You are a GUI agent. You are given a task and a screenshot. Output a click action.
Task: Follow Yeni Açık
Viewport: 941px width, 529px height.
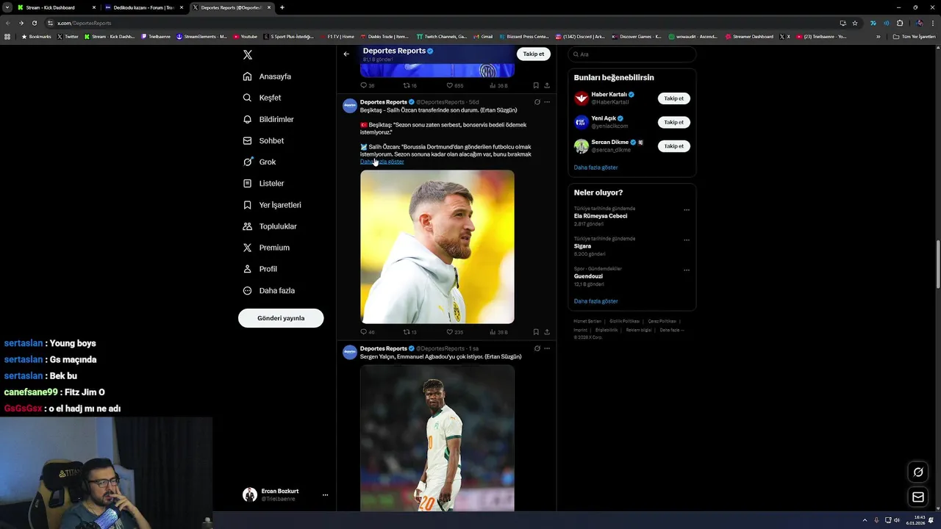[x=674, y=122]
